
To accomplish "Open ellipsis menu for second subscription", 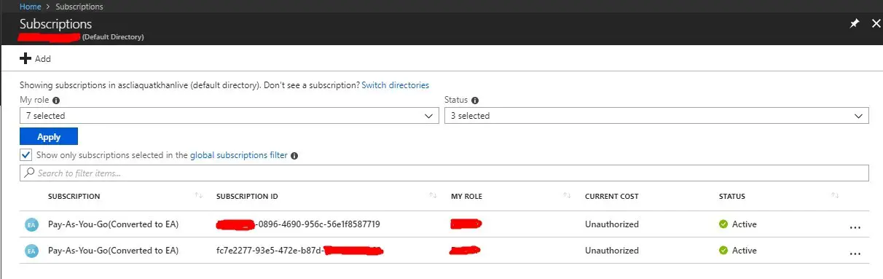I will 855,253.
